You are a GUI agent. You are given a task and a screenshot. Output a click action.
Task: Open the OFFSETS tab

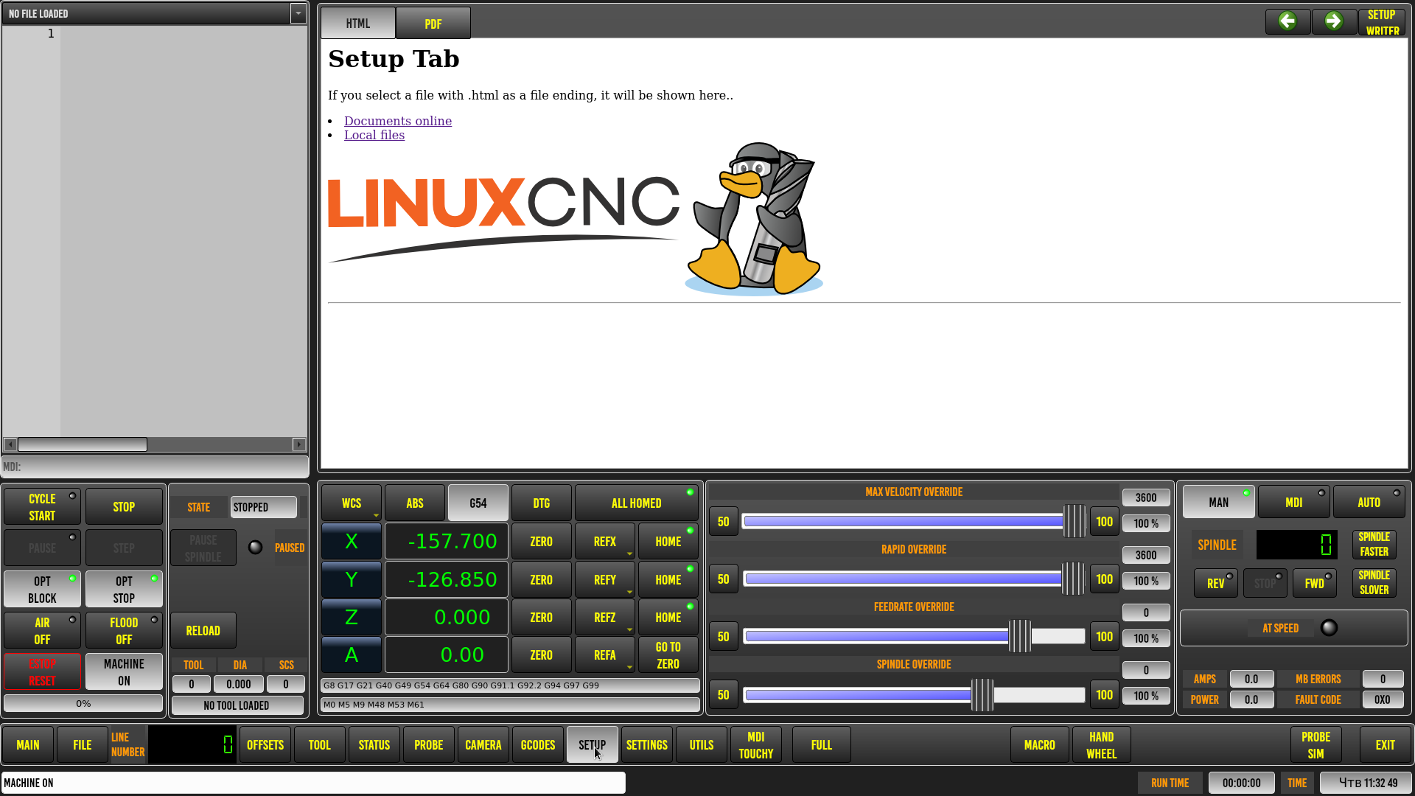click(265, 745)
